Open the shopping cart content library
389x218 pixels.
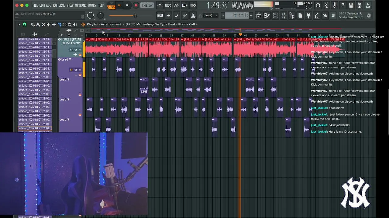pyautogui.click(x=333, y=16)
